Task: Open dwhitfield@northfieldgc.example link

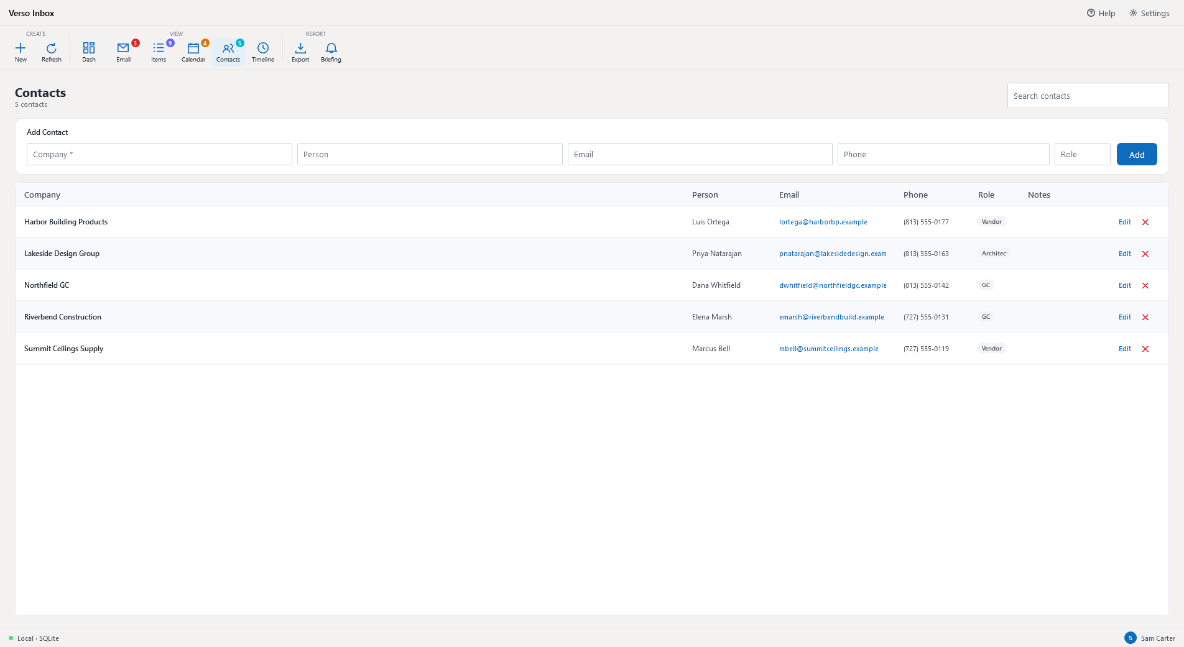Action: coord(833,285)
